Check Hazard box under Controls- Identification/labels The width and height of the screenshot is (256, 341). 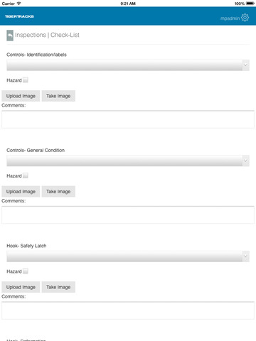pyautogui.click(x=26, y=80)
